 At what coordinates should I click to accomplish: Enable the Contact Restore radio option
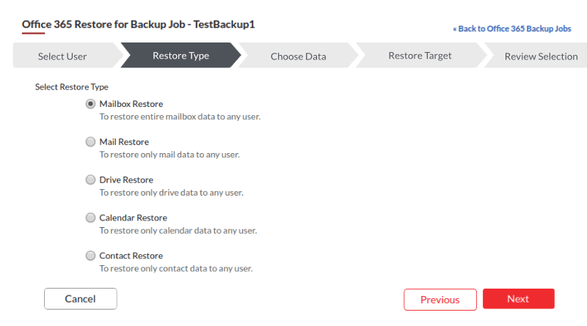[90, 256]
